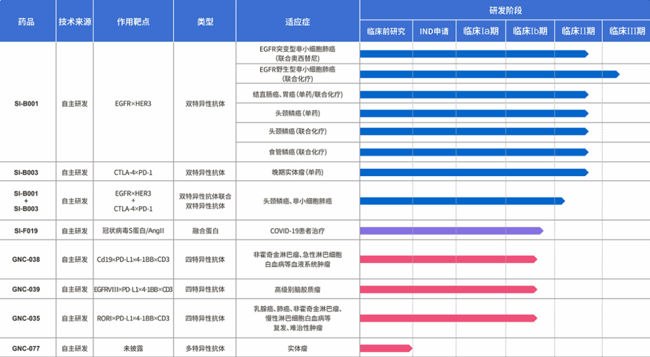Click 四特异性抗体 in the GNC-039 row
Viewport: 650px width, 357px height.
(205, 289)
